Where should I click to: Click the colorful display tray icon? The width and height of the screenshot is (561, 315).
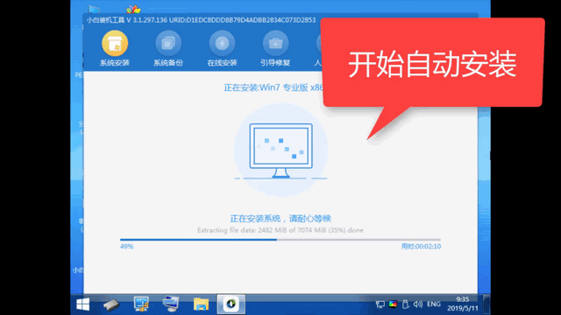tap(393, 304)
